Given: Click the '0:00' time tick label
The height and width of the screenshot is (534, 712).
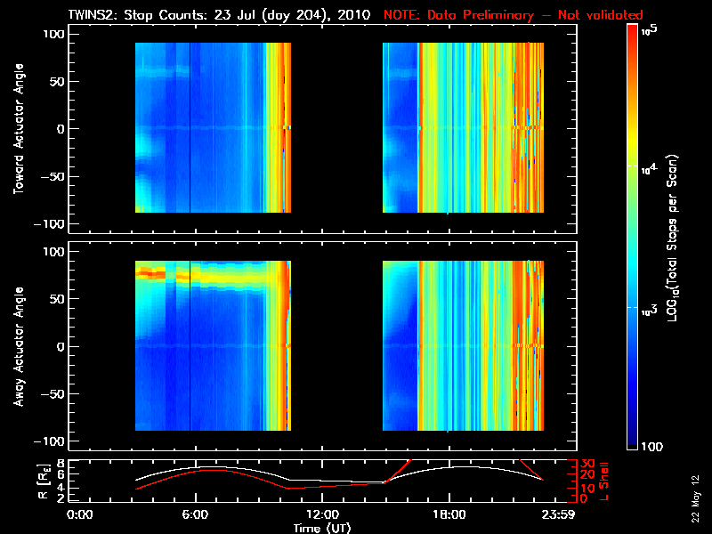Looking at the screenshot, I should pyautogui.click(x=79, y=515).
